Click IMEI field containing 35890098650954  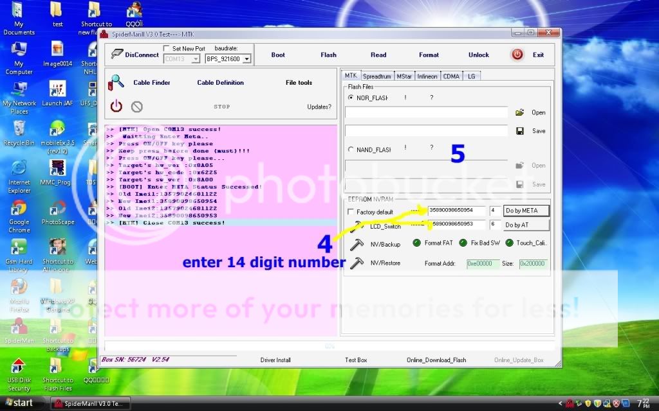(x=456, y=210)
